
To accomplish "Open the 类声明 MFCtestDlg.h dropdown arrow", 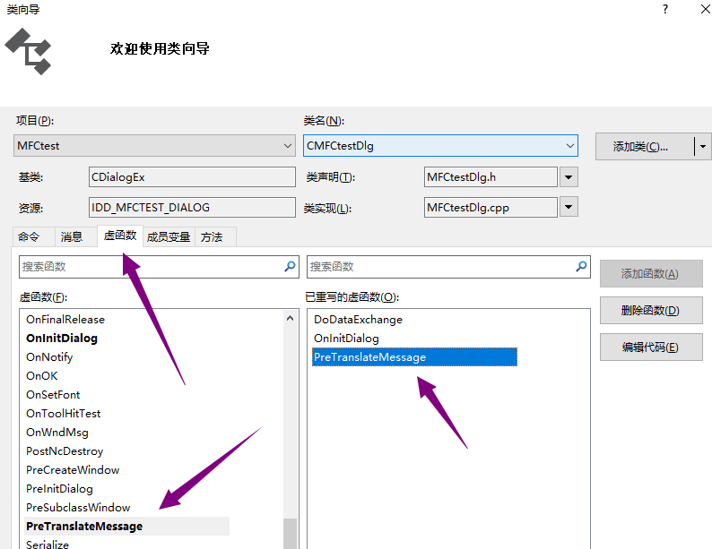I will pos(569,177).
